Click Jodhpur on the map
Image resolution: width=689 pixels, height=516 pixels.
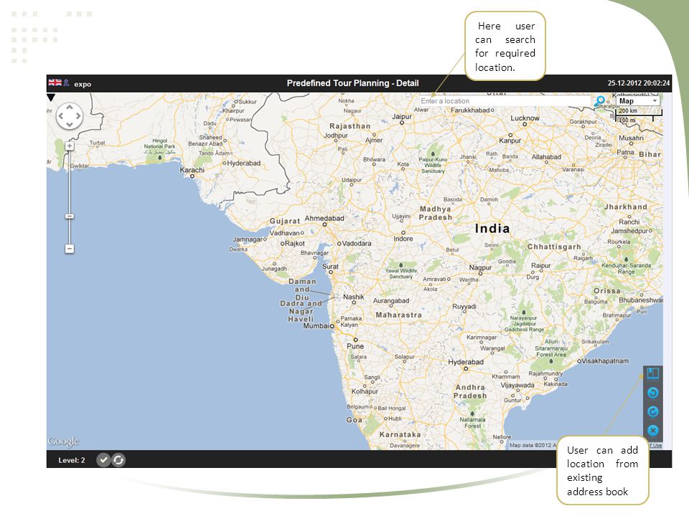(336, 135)
